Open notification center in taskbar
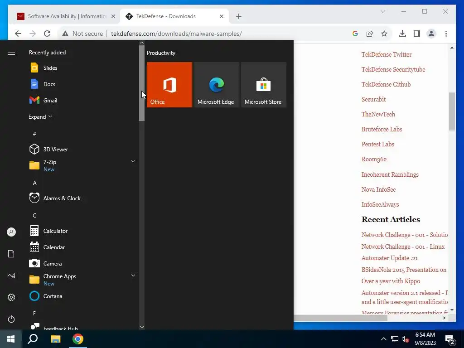464x348 pixels. click(x=450, y=339)
